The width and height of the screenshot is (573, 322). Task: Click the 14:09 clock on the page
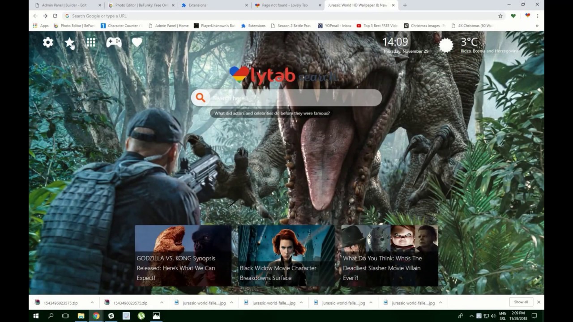pyautogui.click(x=395, y=42)
